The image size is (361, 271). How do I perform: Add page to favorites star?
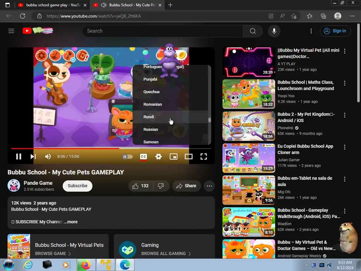pyautogui.click(x=294, y=16)
